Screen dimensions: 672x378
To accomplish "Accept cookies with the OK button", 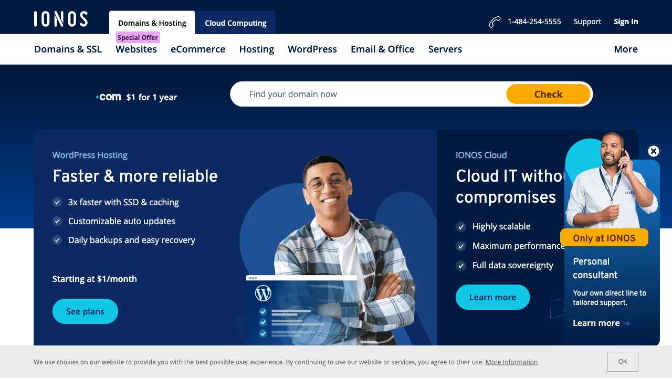I will click(x=623, y=362).
